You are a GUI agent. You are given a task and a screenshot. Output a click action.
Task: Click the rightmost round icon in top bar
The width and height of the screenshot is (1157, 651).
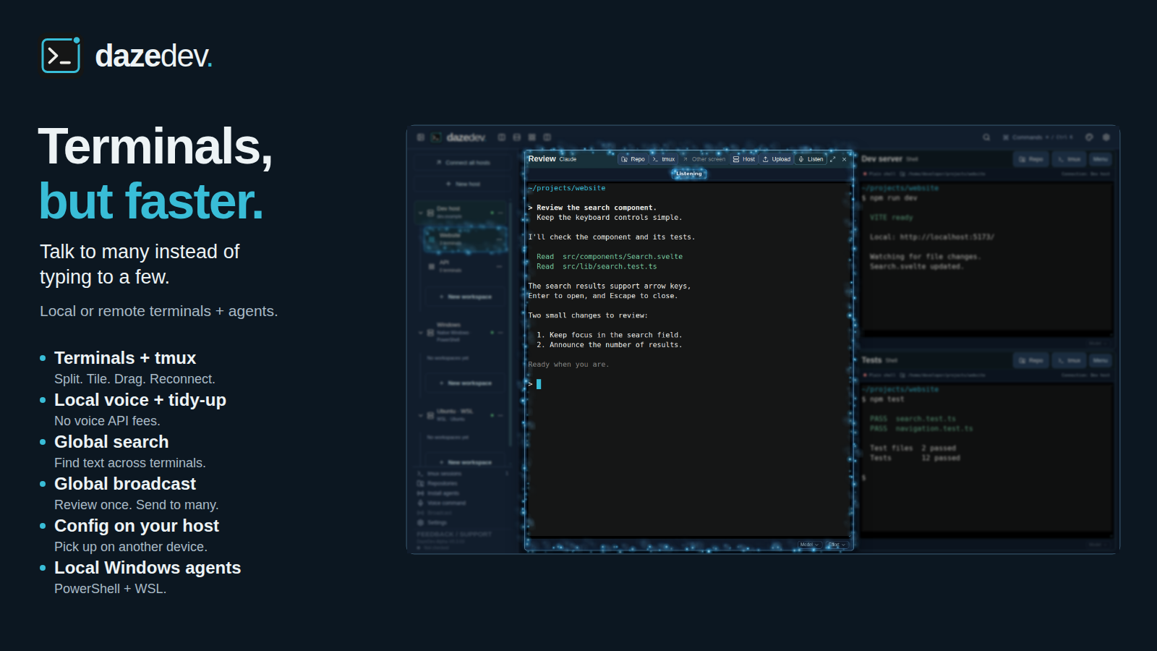click(1106, 137)
